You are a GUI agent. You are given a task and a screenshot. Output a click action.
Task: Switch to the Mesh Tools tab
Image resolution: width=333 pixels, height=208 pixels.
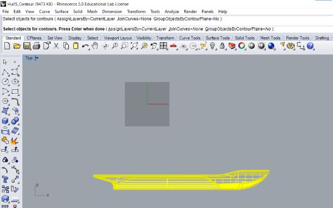pos(270,38)
